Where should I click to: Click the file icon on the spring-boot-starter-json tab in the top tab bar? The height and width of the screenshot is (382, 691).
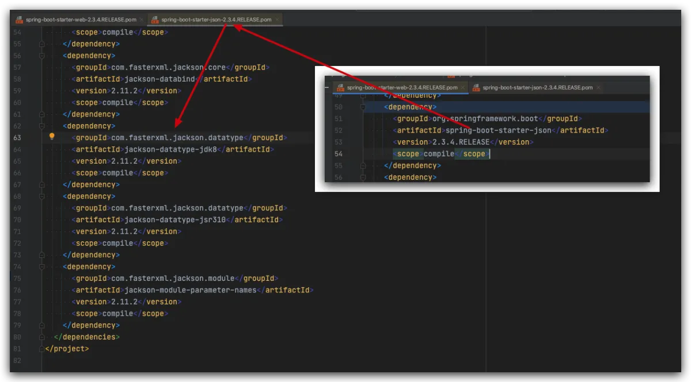point(155,20)
